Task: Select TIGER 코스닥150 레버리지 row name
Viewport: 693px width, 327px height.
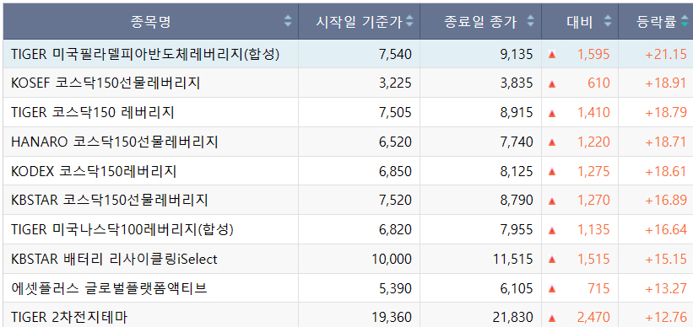Action: pyautogui.click(x=92, y=113)
